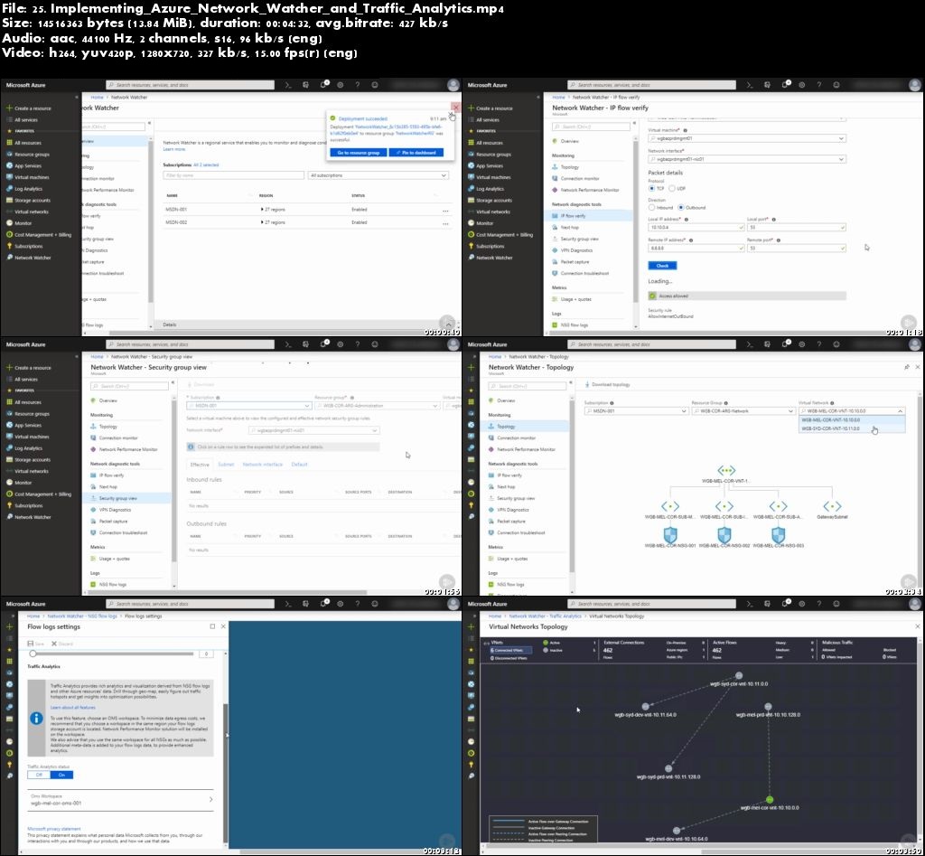925x856 pixels.
Task: Open the account avatar in the Network Watcher overview frame
Action: tap(453, 85)
